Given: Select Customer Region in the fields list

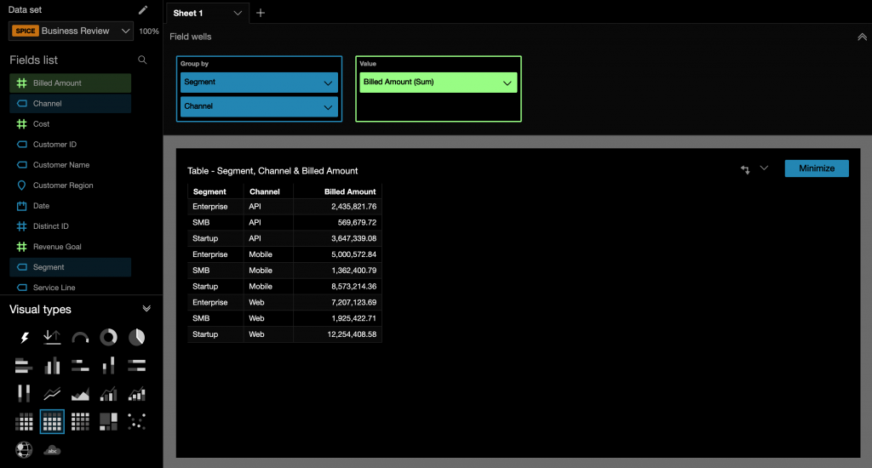Looking at the screenshot, I should pyautogui.click(x=63, y=185).
